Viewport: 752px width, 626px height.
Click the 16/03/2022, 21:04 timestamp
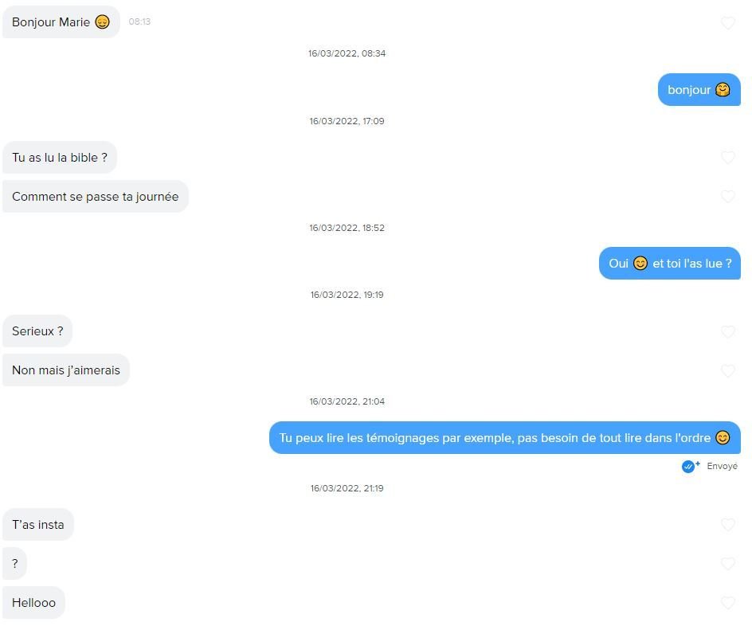click(347, 401)
